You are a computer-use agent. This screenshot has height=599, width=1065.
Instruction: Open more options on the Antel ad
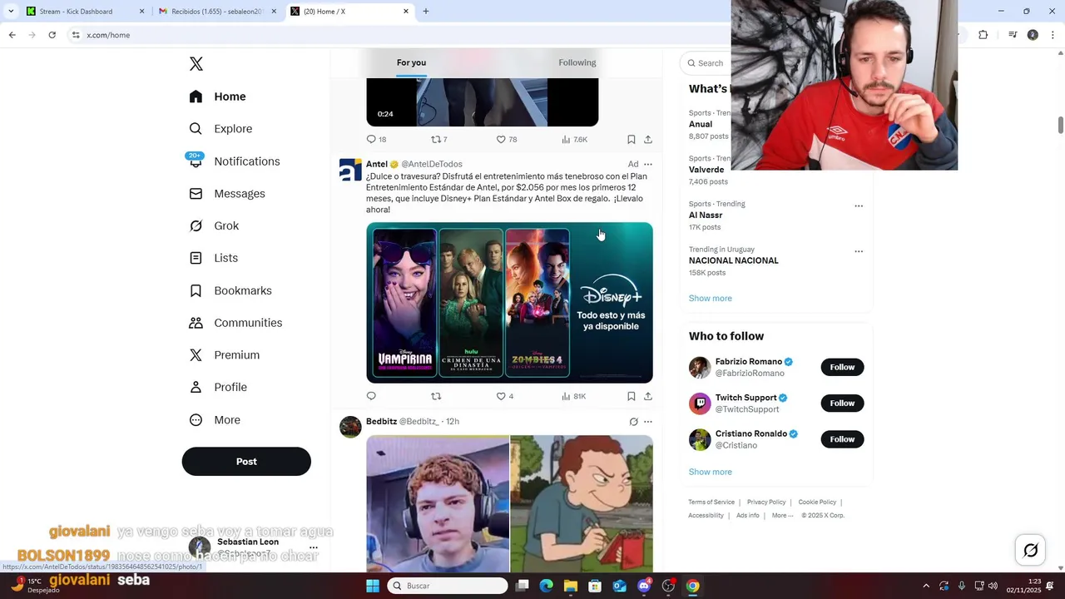pyautogui.click(x=648, y=165)
